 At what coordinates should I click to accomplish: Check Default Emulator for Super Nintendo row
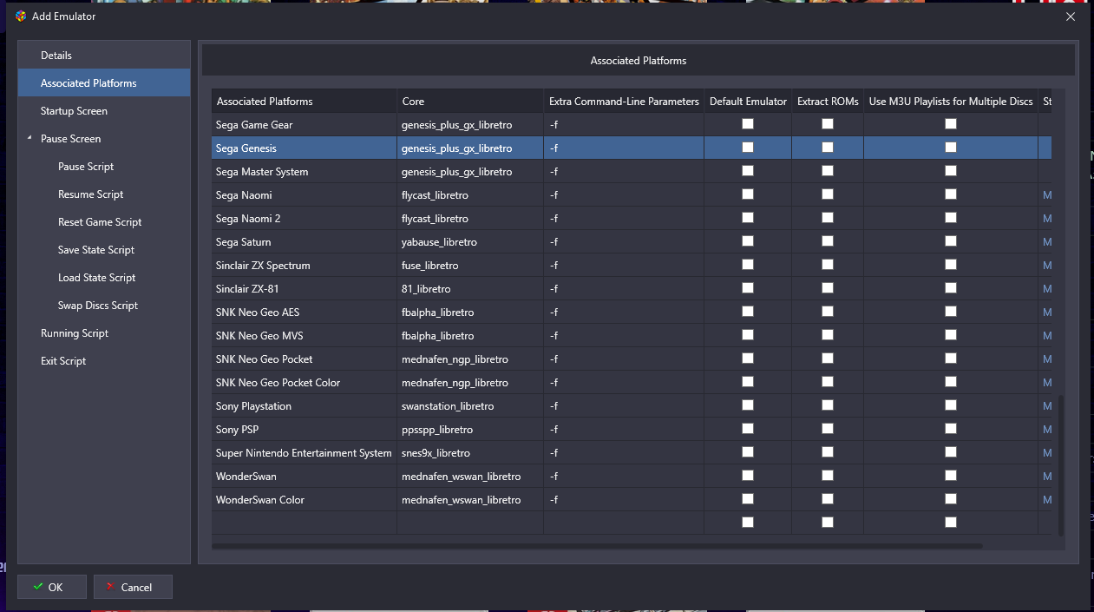pyautogui.click(x=748, y=452)
